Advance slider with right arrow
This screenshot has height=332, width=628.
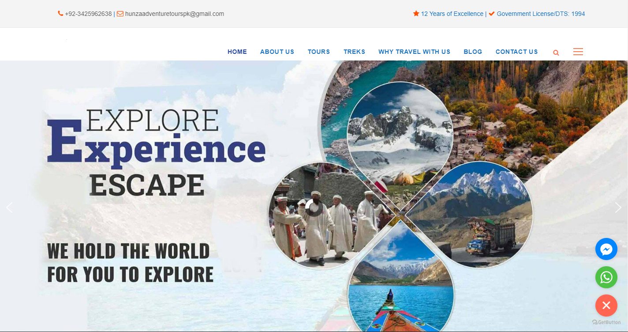618,207
